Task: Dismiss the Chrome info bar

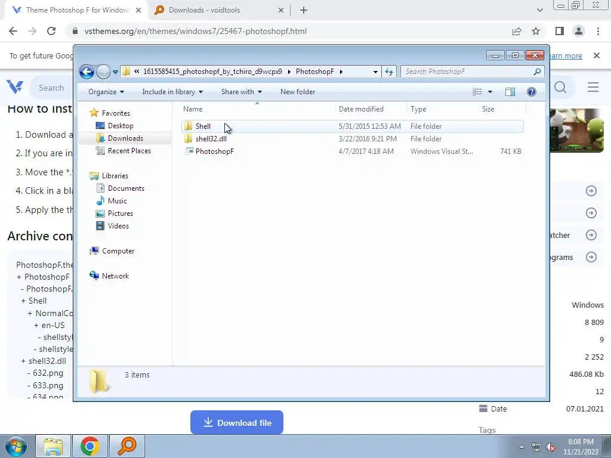Action: pos(597,55)
